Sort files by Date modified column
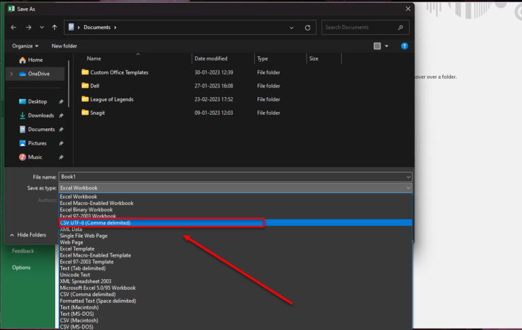522x330 pixels. pyautogui.click(x=211, y=58)
